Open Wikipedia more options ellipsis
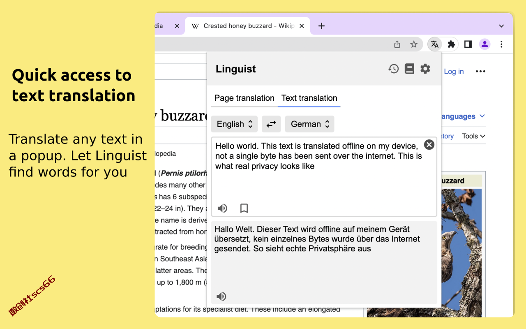526x329 pixels. pos(480,72)
